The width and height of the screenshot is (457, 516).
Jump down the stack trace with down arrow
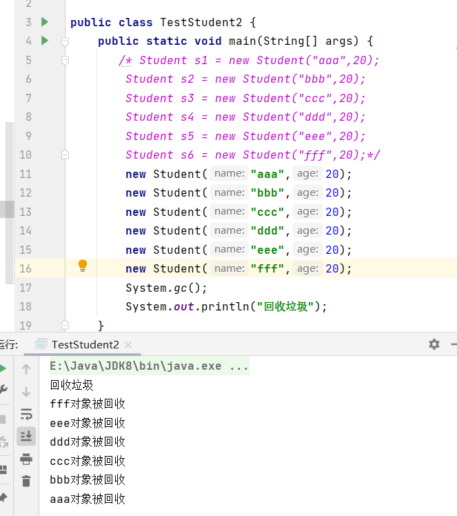26,392
